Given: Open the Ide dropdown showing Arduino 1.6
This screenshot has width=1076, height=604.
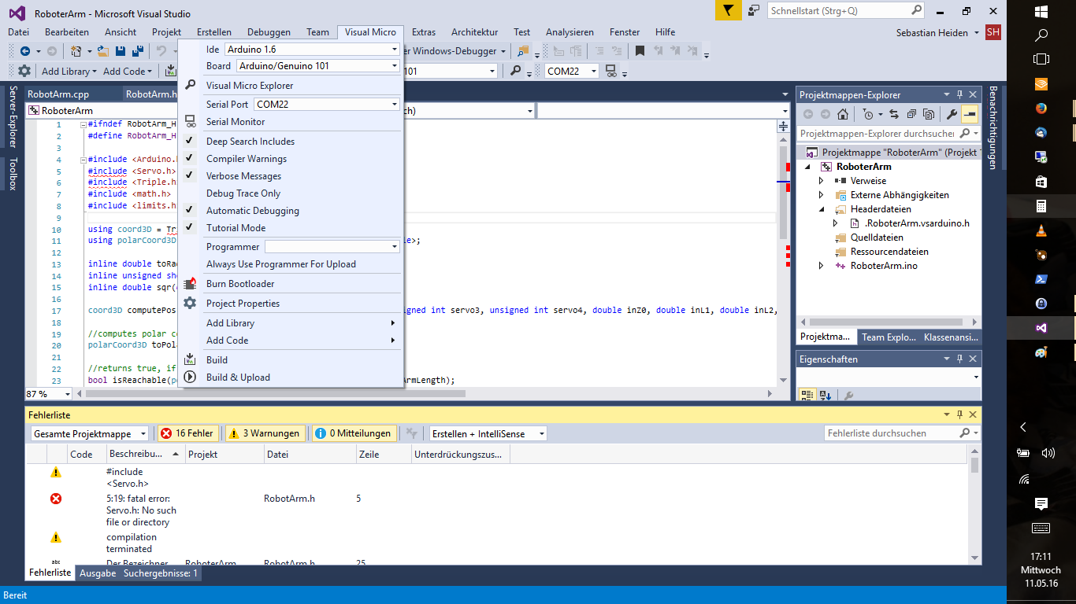Looking at the screenshot, I should (x=312, y=50).
